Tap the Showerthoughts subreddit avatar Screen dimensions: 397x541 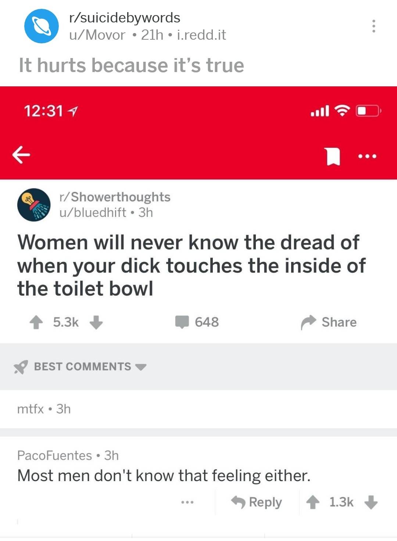click(x=34, y=205)
